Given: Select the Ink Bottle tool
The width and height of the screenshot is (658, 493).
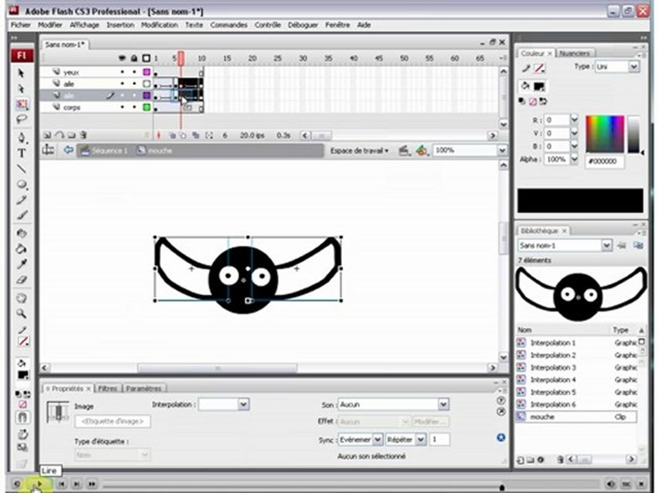Looking at the screenshot, I should click(22, 233).
